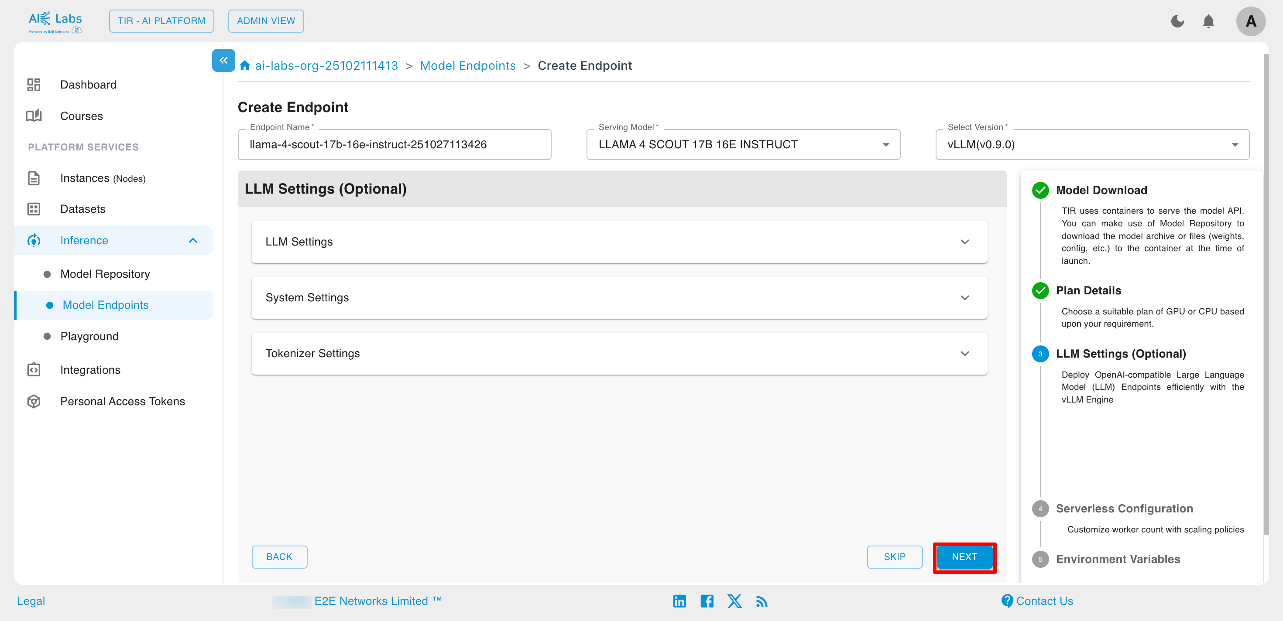
Task: Click the Instances document icon
Action: [33, 178]
